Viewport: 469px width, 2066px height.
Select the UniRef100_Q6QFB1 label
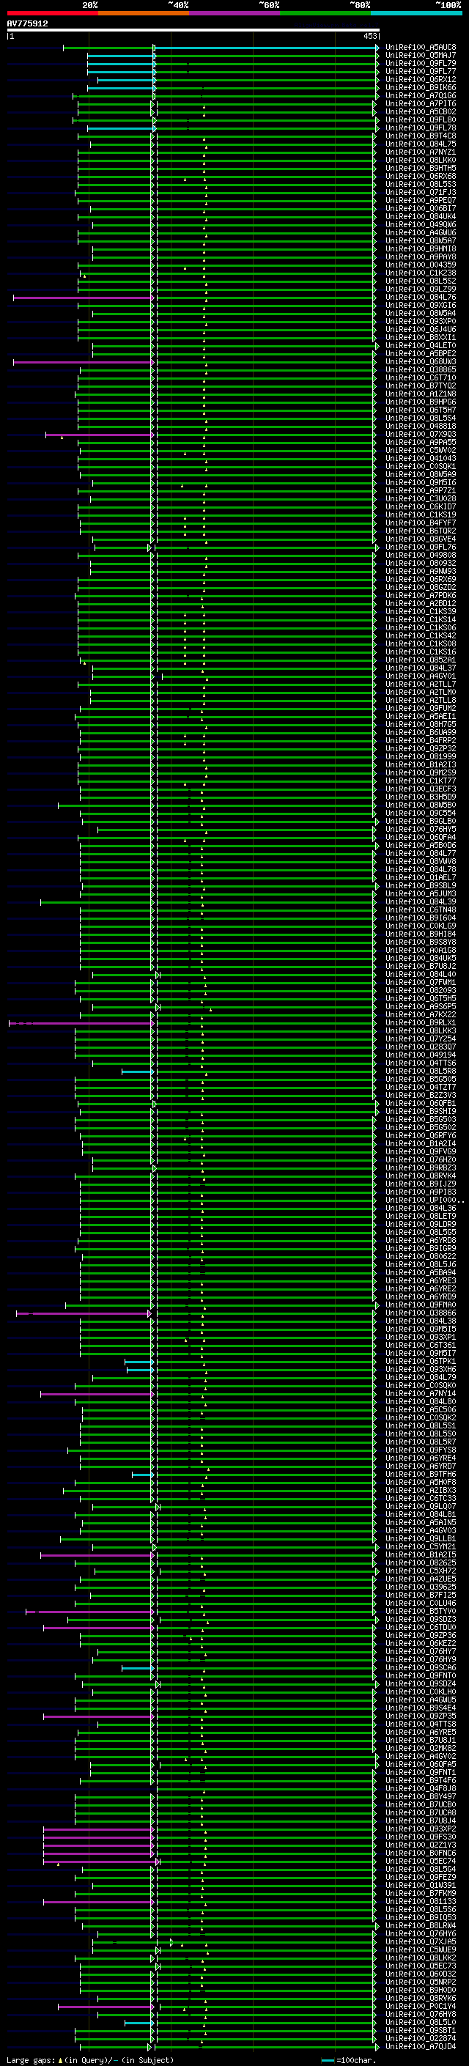point(420,1104)
